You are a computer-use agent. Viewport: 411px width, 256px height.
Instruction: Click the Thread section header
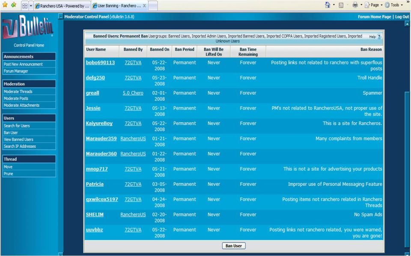[29, 159]
